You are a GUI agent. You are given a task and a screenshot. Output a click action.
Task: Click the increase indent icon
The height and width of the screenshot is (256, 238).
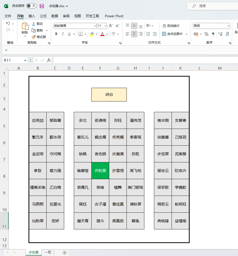point(155,34)
